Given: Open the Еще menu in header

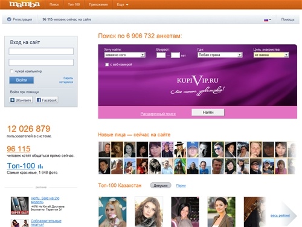Looking at the screenshot, I should point(123,4).
